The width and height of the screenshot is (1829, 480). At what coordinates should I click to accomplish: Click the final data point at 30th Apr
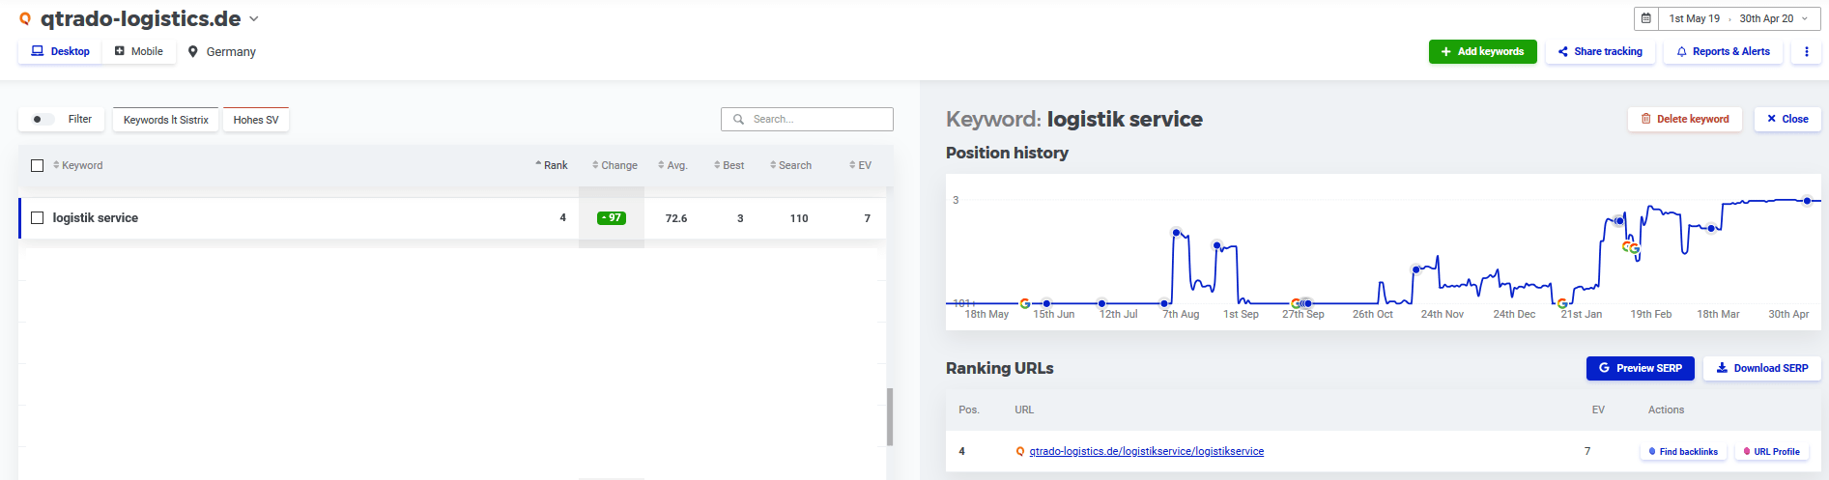point(1807,201)
